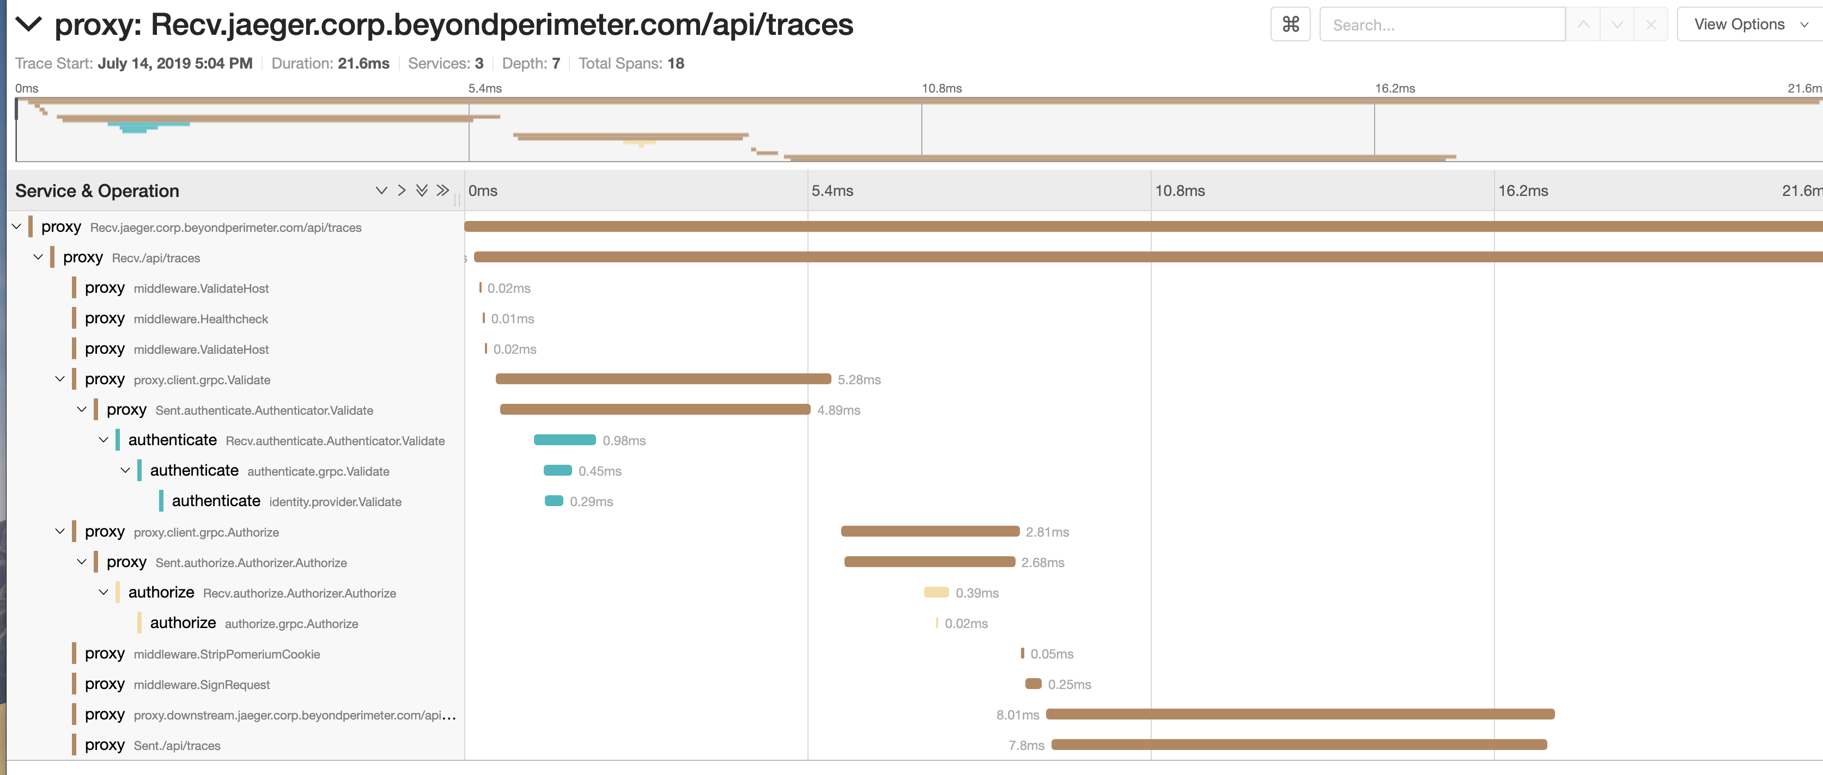Click the yellow 0.39ms authorize bar
Screen dimensions: 1823x775
pos(936,592)
